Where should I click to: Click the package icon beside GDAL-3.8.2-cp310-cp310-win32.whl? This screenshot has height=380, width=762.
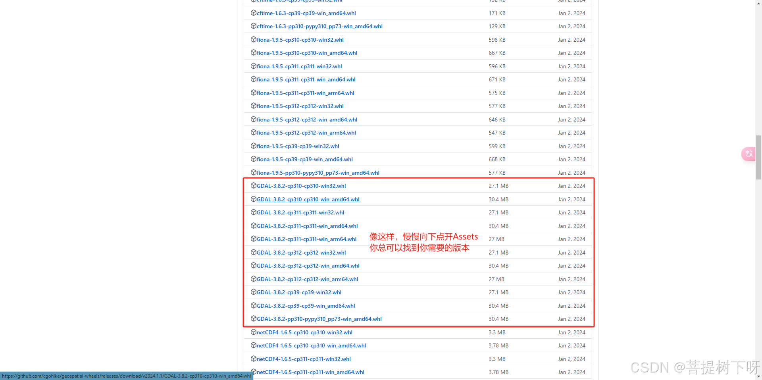tap(253, 185)
